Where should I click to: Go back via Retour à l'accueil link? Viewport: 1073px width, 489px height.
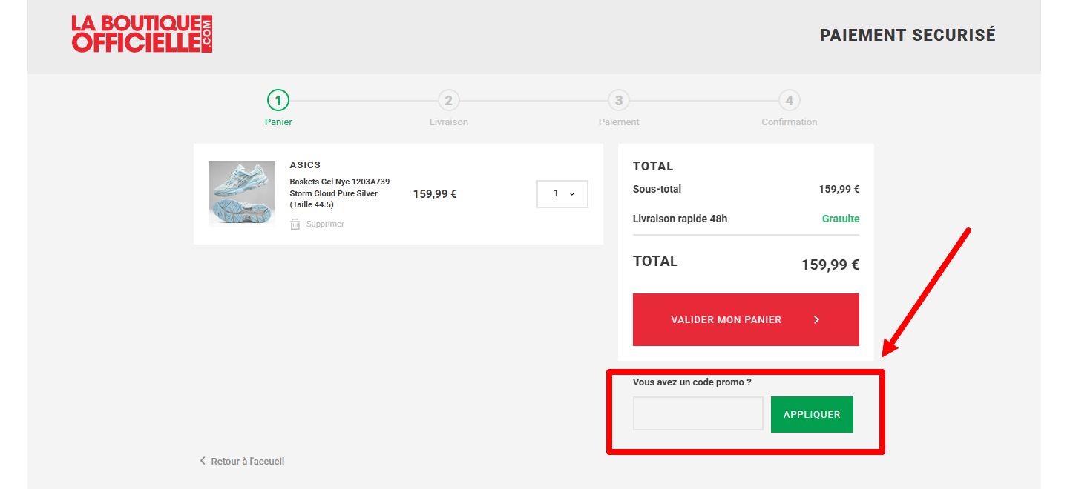click(247, 461)
